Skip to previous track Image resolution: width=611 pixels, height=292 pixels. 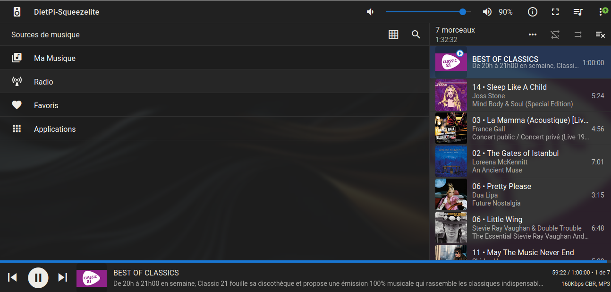(x=13, y=277)
